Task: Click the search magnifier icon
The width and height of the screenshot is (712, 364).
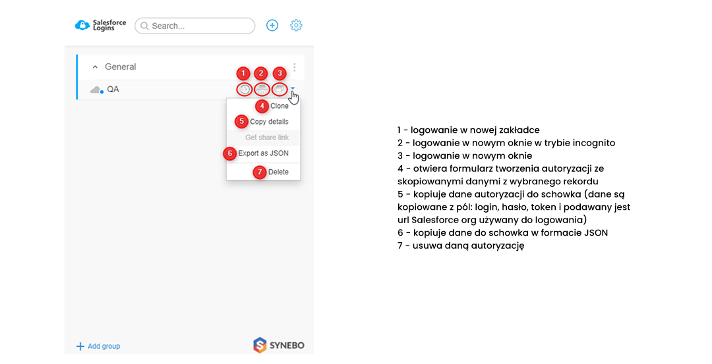Action: tap(144, 26)
